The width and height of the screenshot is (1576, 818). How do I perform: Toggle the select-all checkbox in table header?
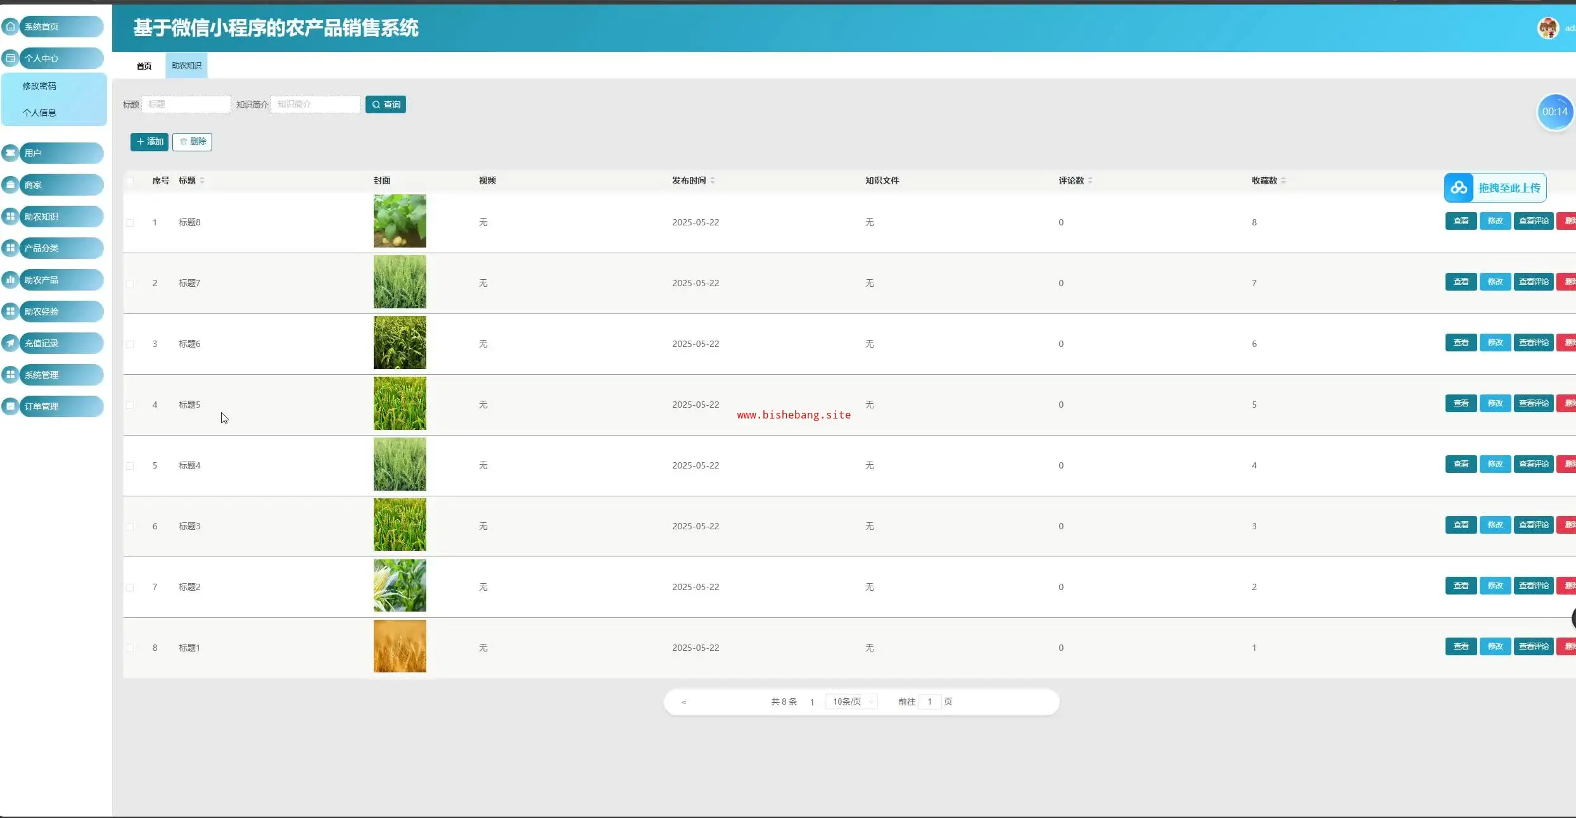tap(130, 180)
